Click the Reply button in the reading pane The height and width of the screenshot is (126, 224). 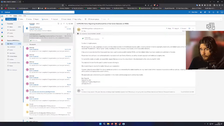pyautogui.click(x=169, y=28)
